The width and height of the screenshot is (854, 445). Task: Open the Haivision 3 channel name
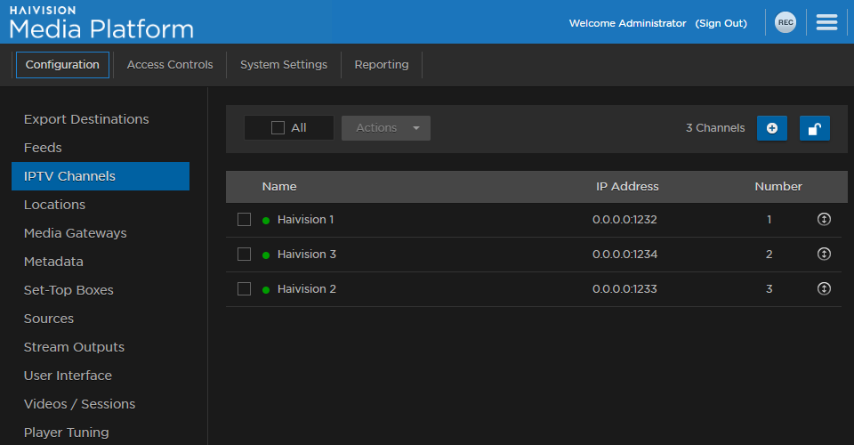coord(306,255)
